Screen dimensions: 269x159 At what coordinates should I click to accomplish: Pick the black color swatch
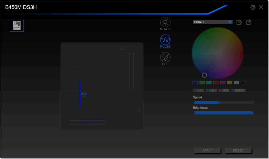coord(243,83)
